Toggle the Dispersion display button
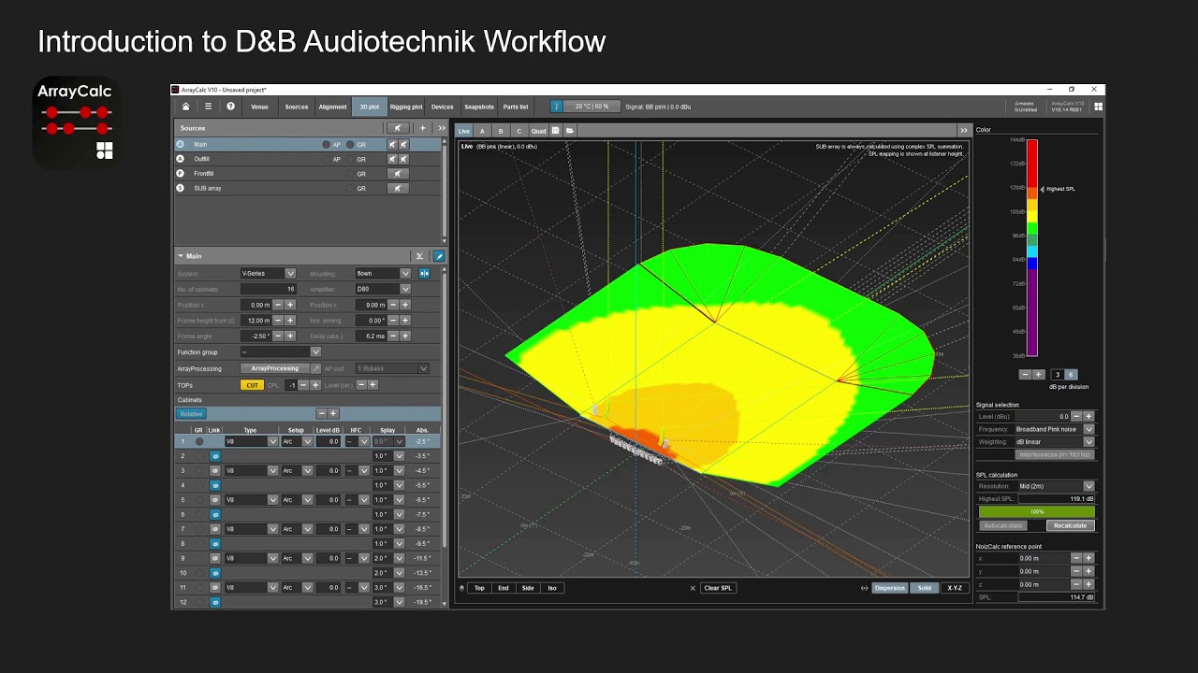 tap(889, 588)
